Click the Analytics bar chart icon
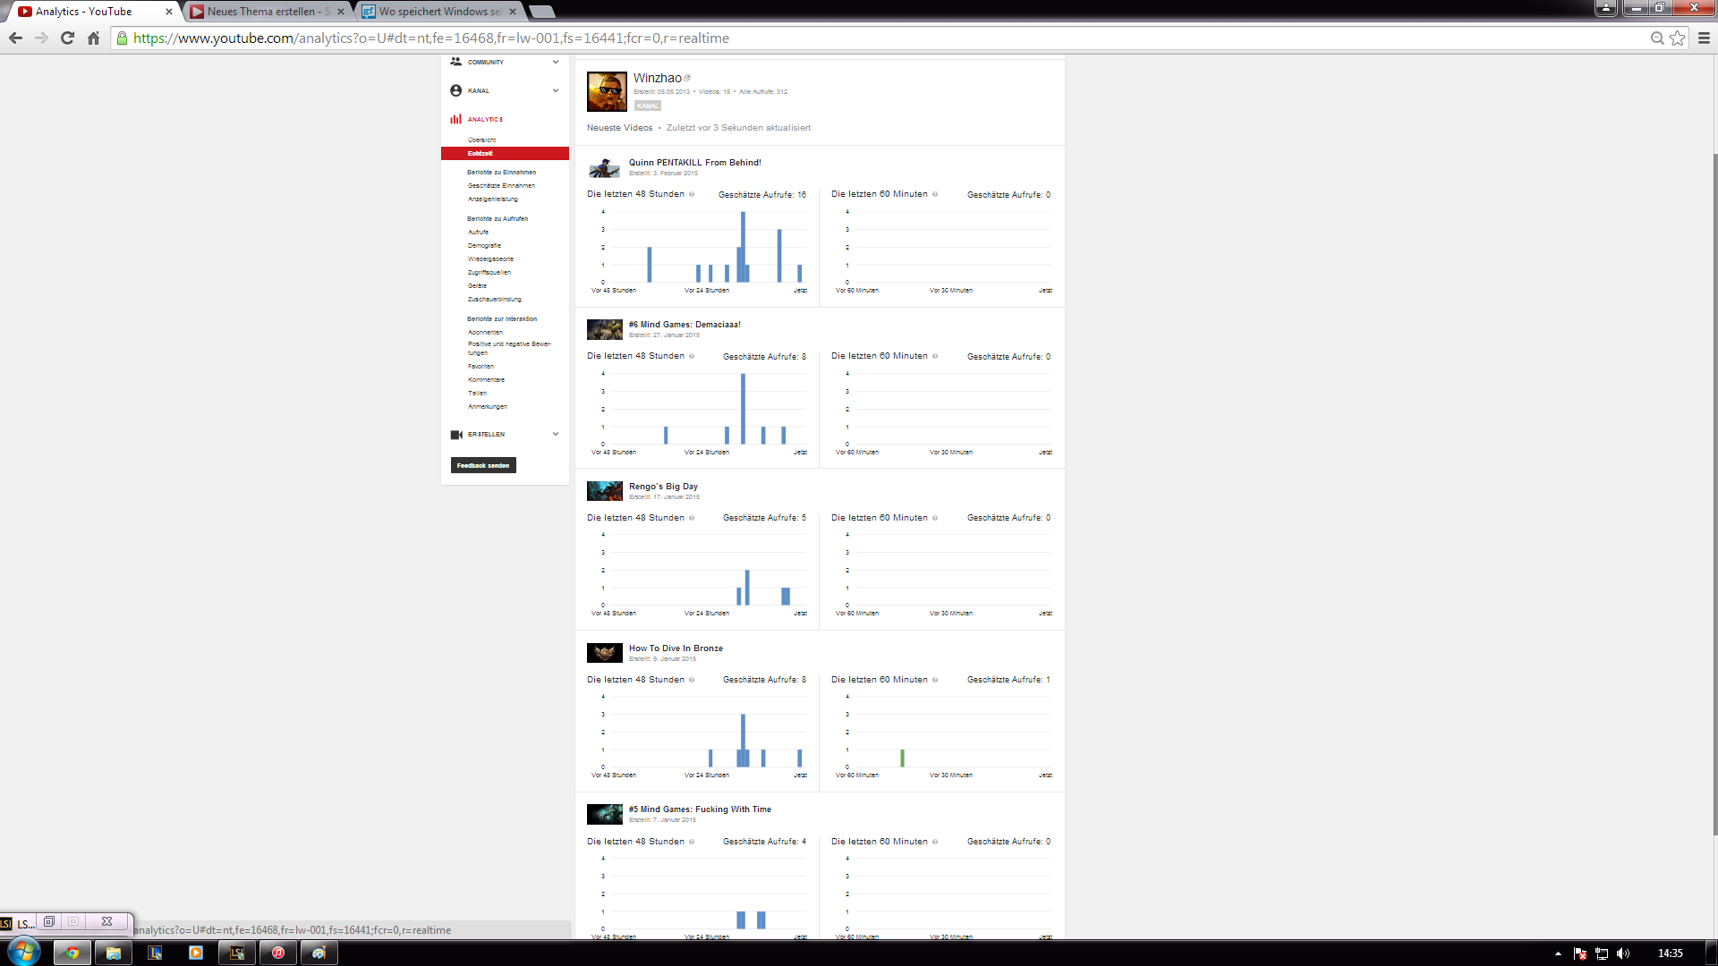 click(x=455, y=119)
